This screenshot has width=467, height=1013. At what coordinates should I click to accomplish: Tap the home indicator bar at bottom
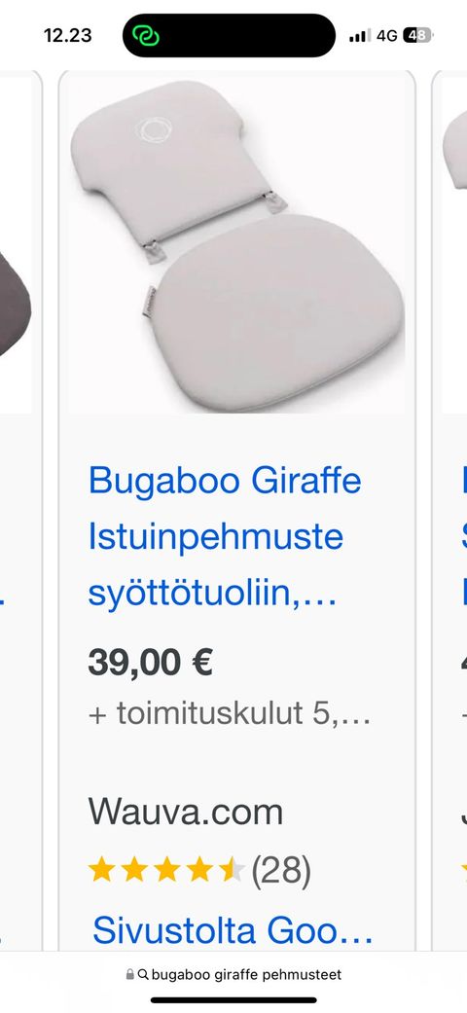(x=233, y=1000)
